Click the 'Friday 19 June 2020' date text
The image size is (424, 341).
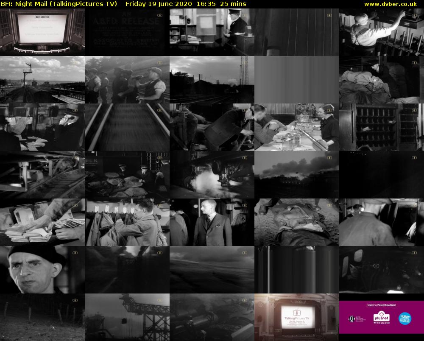coord(159,4)
